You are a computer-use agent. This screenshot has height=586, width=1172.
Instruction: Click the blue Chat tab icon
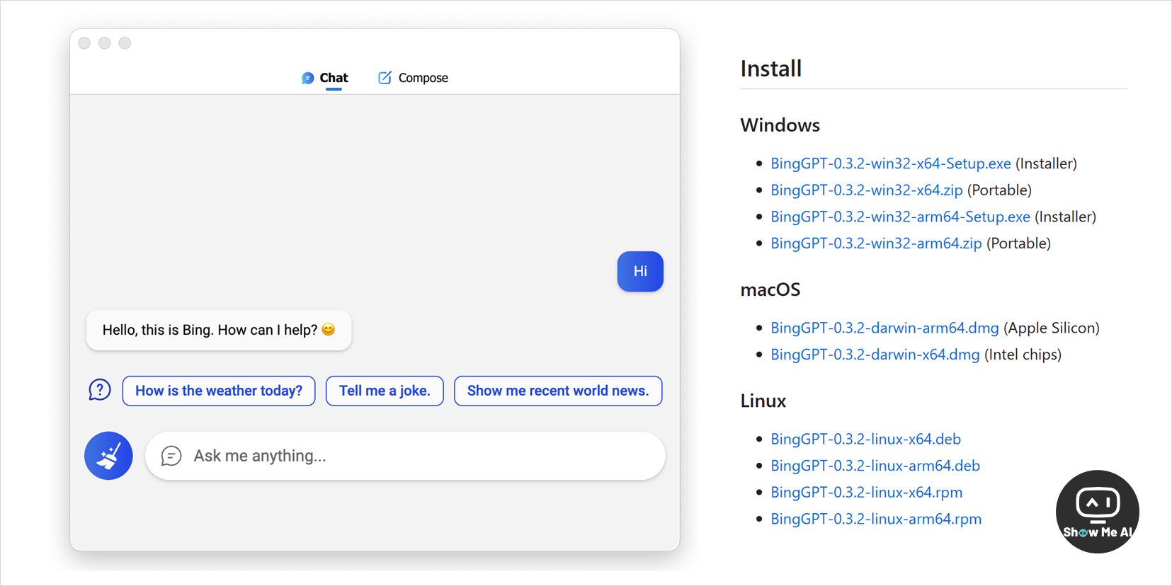coord(307,78)
